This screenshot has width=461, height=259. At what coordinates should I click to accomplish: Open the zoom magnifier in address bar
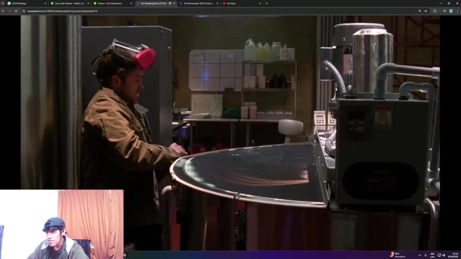420,11
